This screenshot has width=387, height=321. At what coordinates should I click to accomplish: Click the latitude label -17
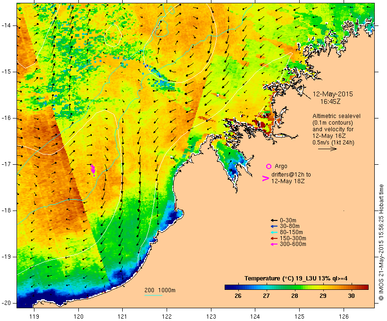coord(6,164)
